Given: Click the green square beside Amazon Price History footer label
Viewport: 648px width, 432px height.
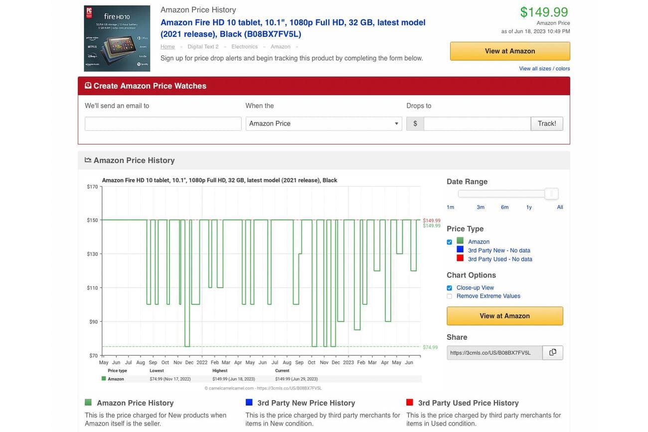Looking at the screenshot, I should (x=88, y=402).
